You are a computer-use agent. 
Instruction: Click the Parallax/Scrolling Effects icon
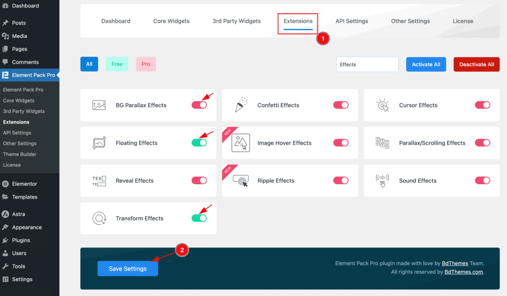coord(383,143)
